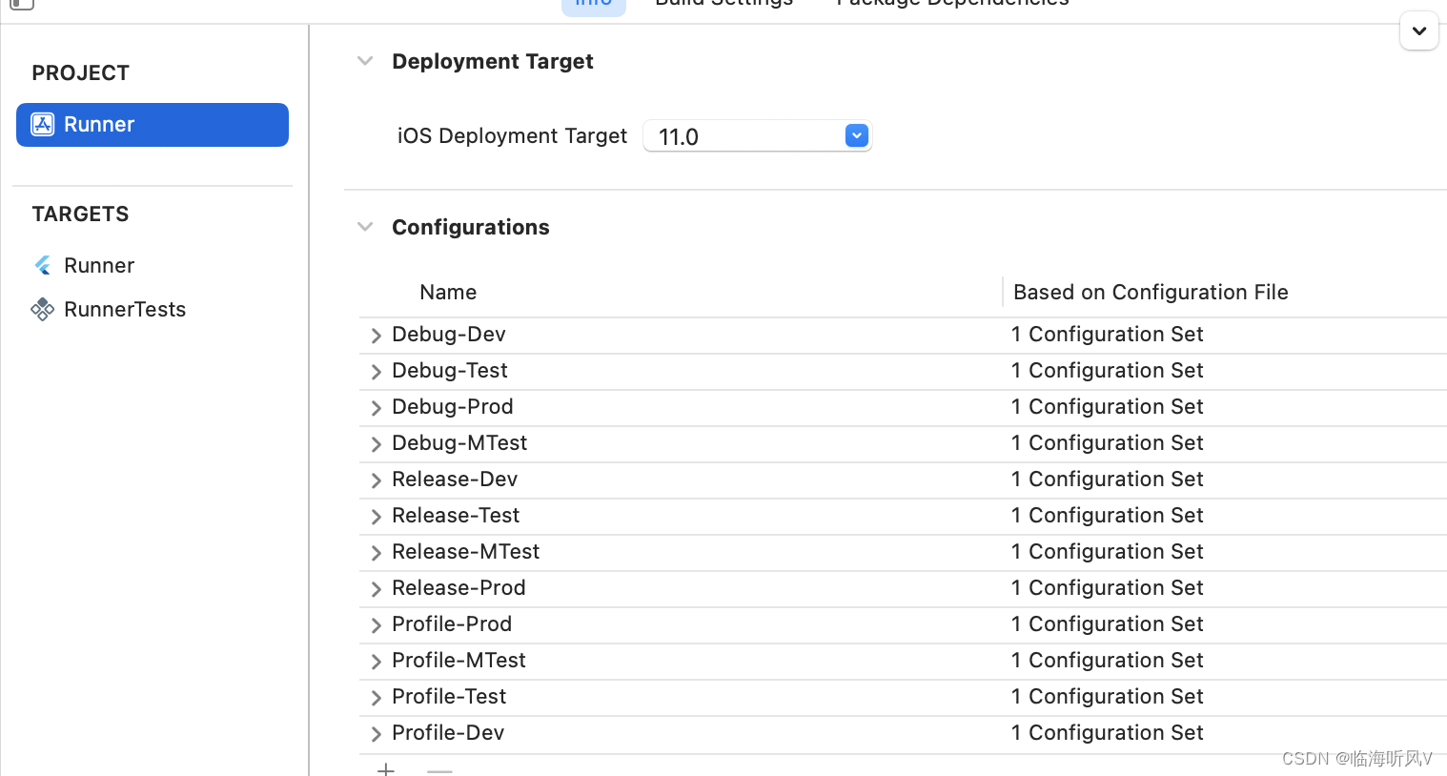The height and width of the screenshot is (776, 1447).
Task: Expand the Release-Dev configuration
Action: point(376,480)
